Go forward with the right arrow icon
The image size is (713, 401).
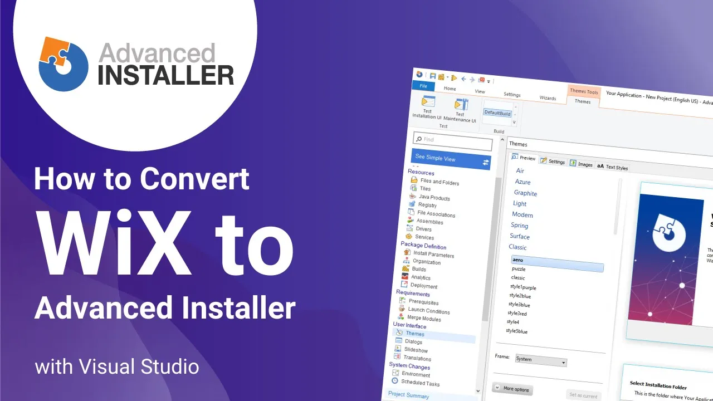pos(472,80)
